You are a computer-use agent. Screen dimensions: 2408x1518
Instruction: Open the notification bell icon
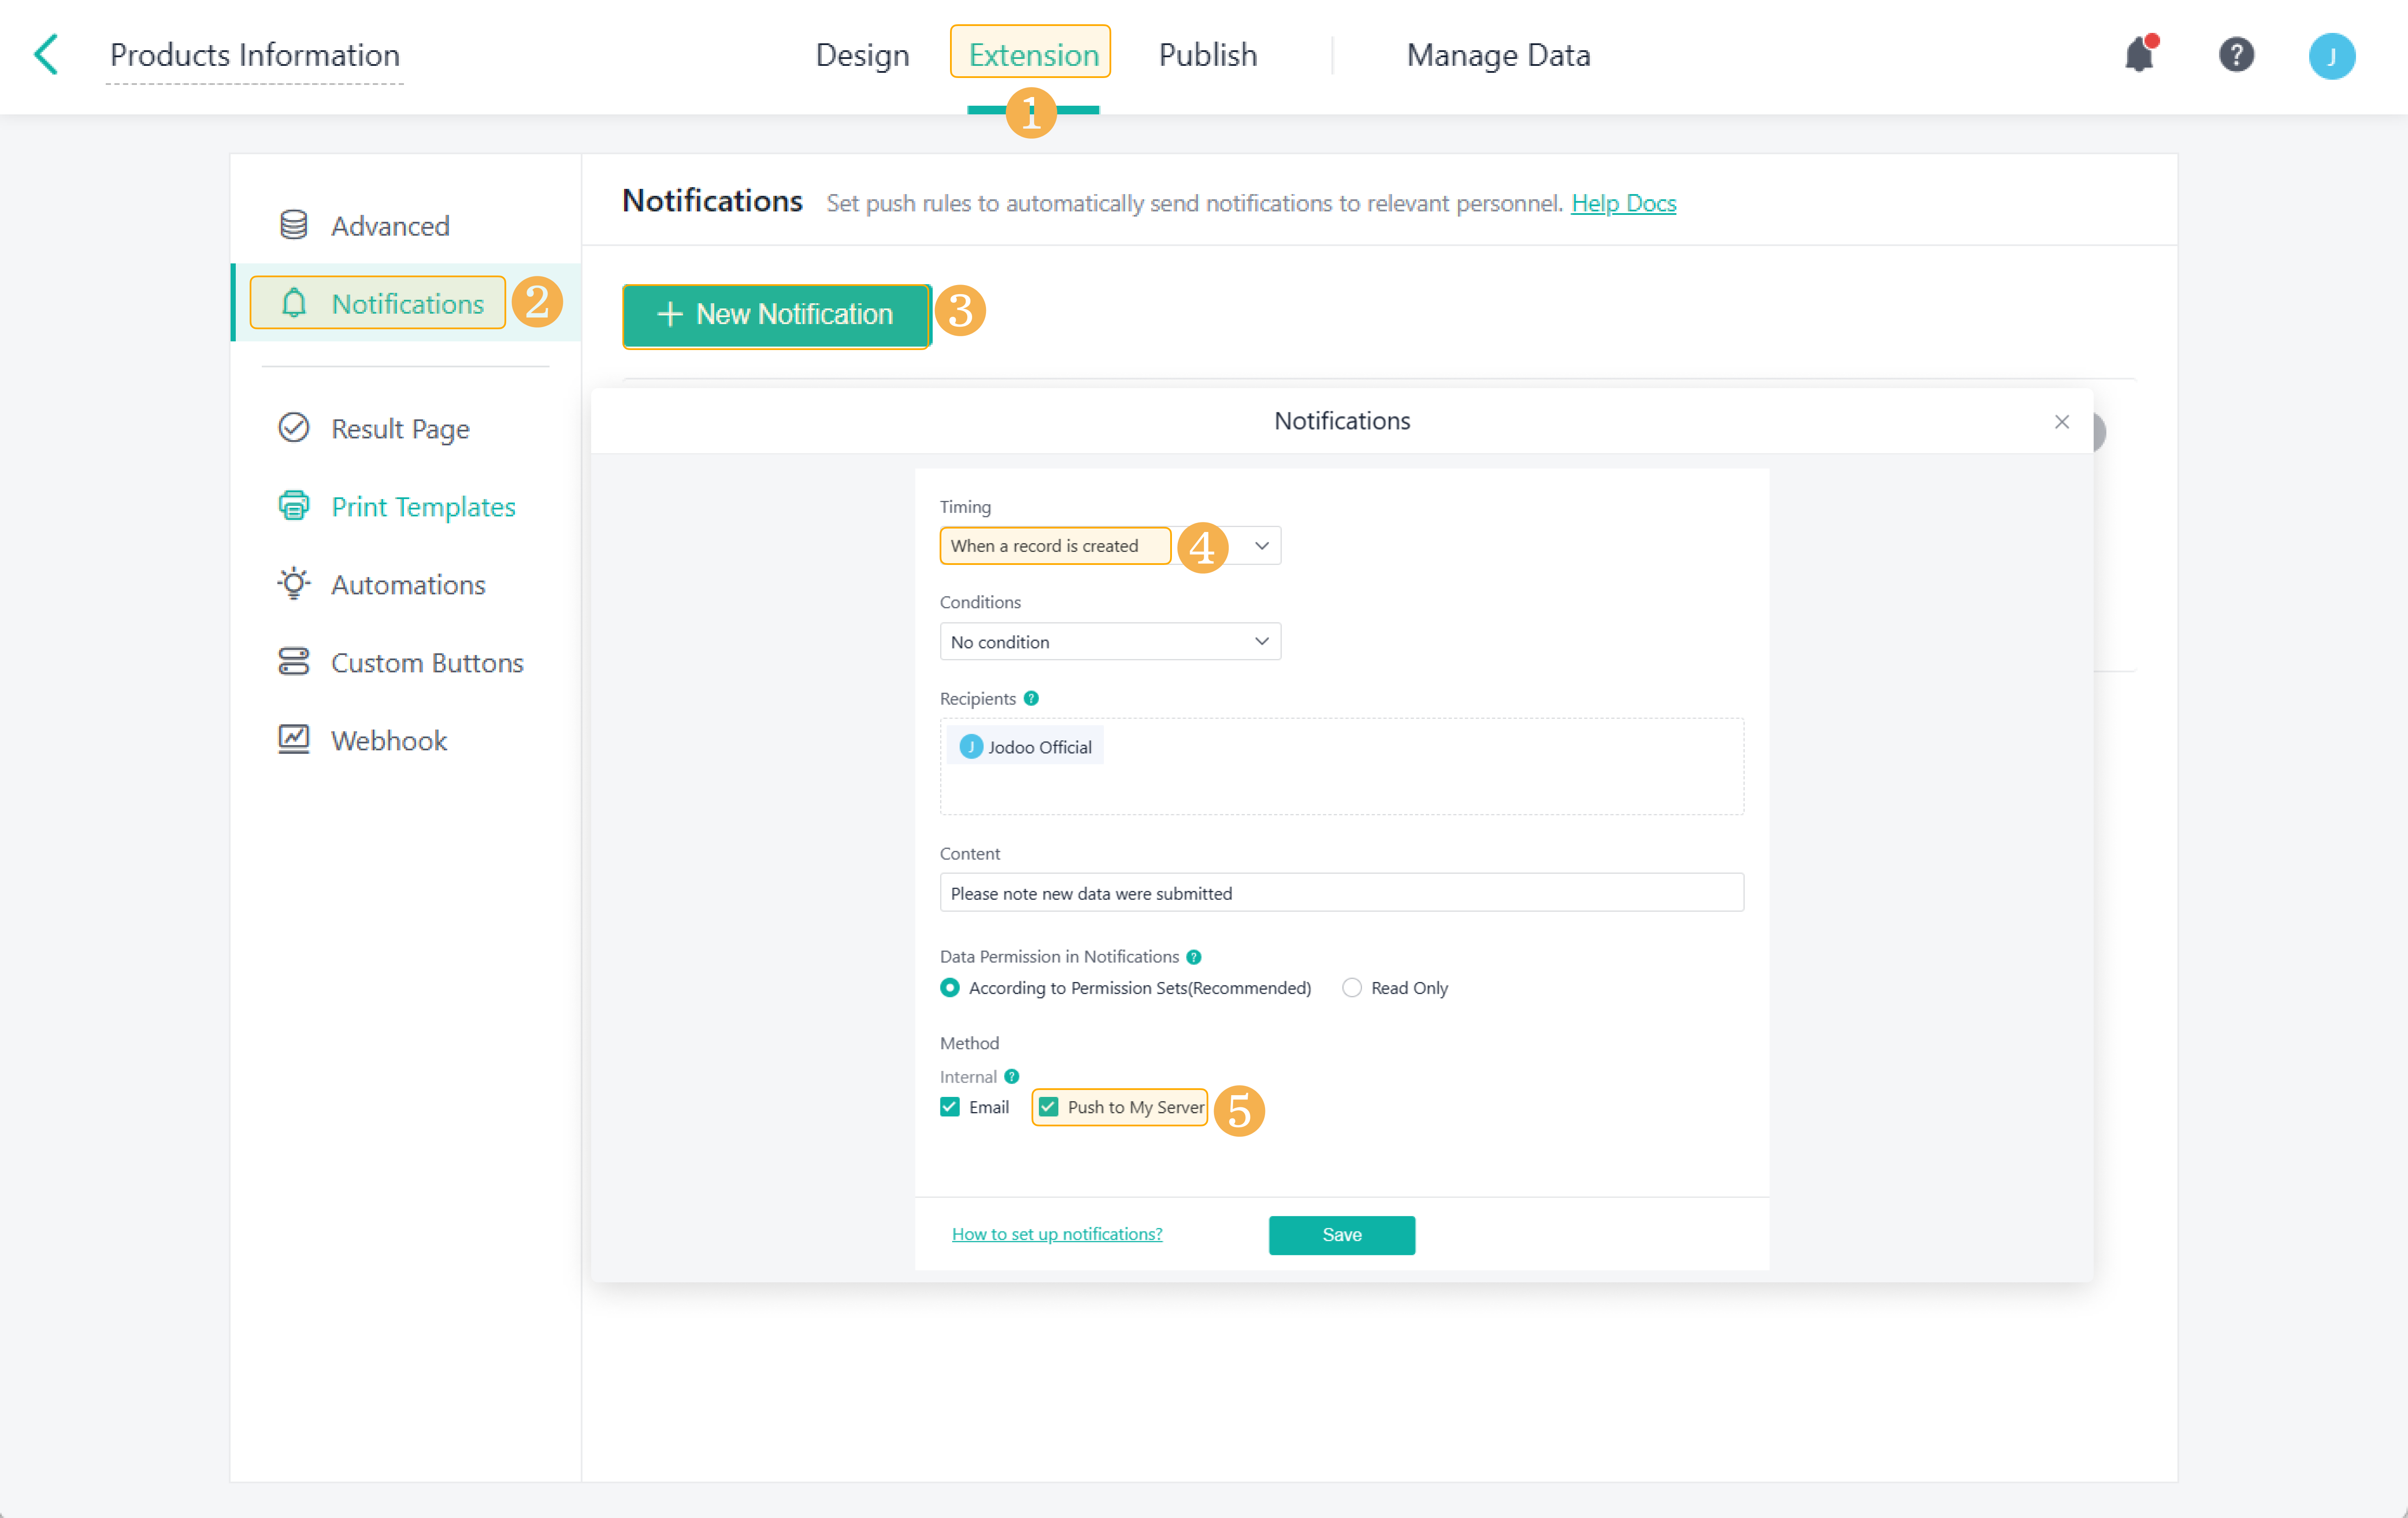click(2139, 54)
